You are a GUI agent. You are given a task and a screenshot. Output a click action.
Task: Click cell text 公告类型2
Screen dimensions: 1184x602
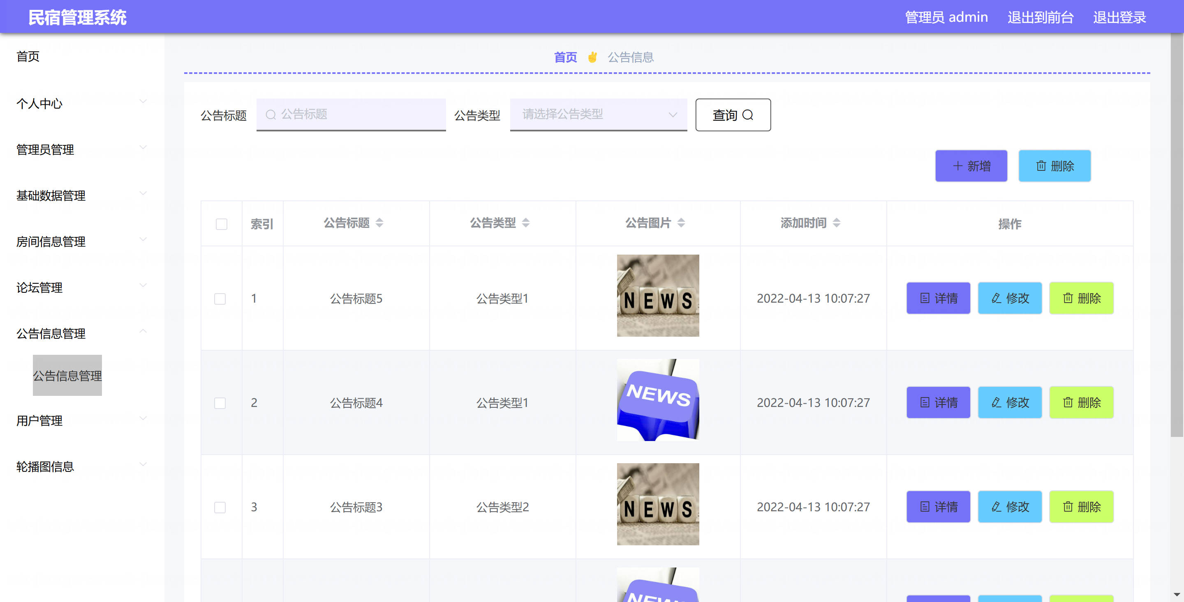(502, 507)
